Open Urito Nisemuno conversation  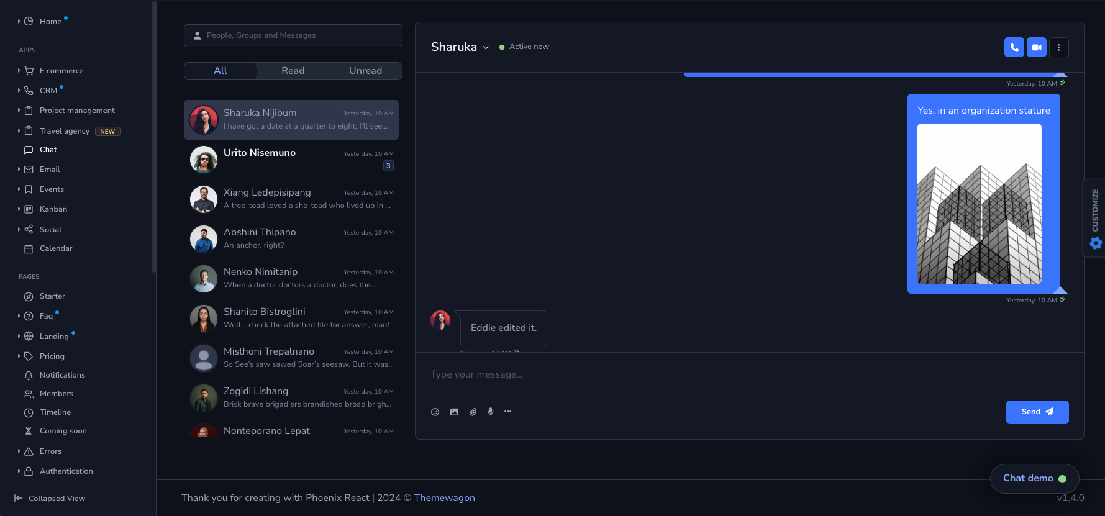(291, 160)
